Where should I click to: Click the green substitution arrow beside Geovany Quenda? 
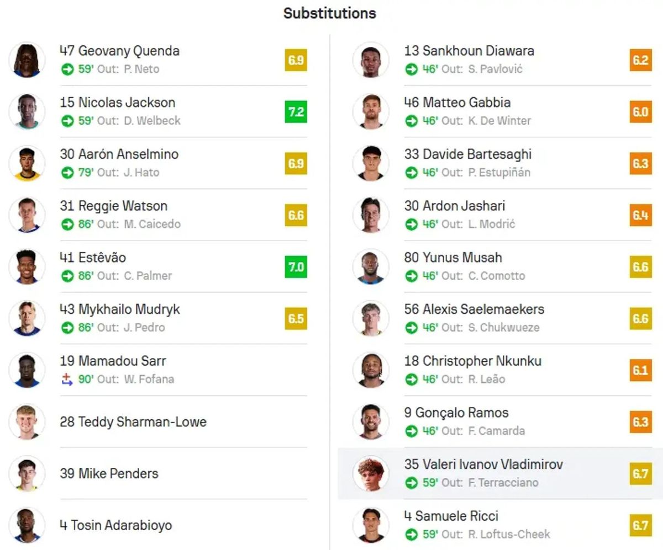click(67, 69)
